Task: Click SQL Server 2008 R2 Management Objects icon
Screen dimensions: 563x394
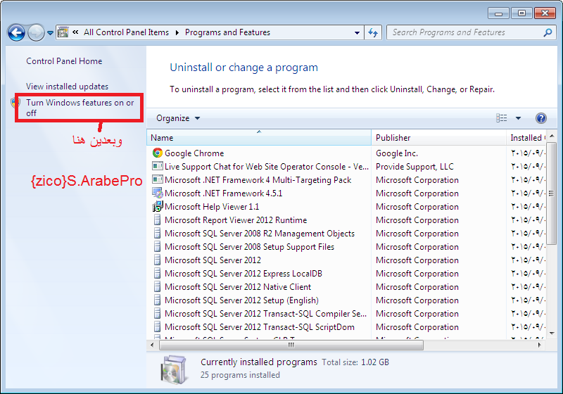Action: pos(157,234)
